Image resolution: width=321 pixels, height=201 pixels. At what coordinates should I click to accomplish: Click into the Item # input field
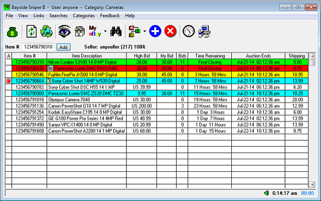click(x=38, y=47)
